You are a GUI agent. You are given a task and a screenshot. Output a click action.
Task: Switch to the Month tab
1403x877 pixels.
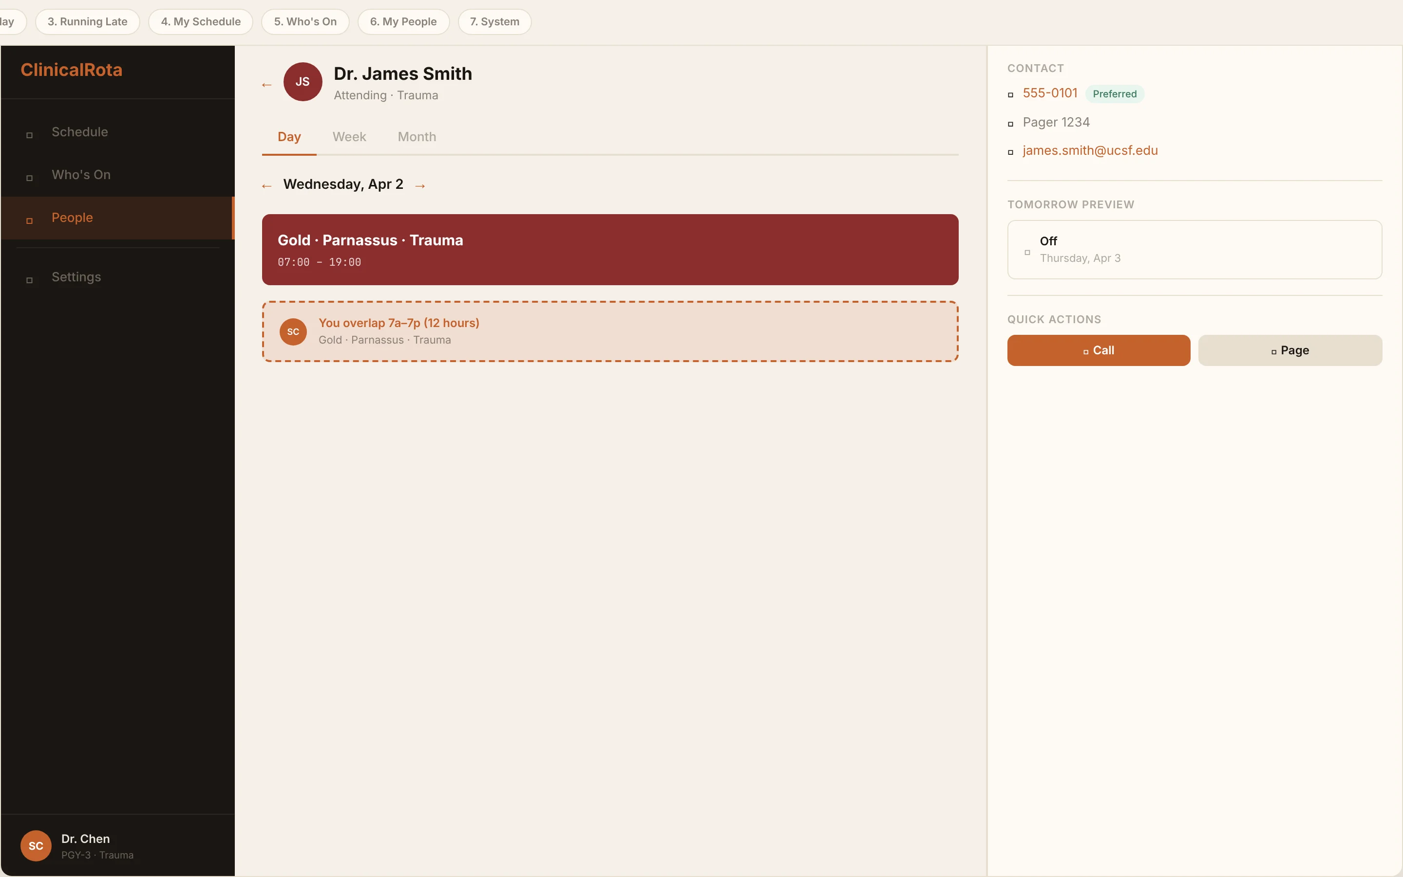coord(417,137)
